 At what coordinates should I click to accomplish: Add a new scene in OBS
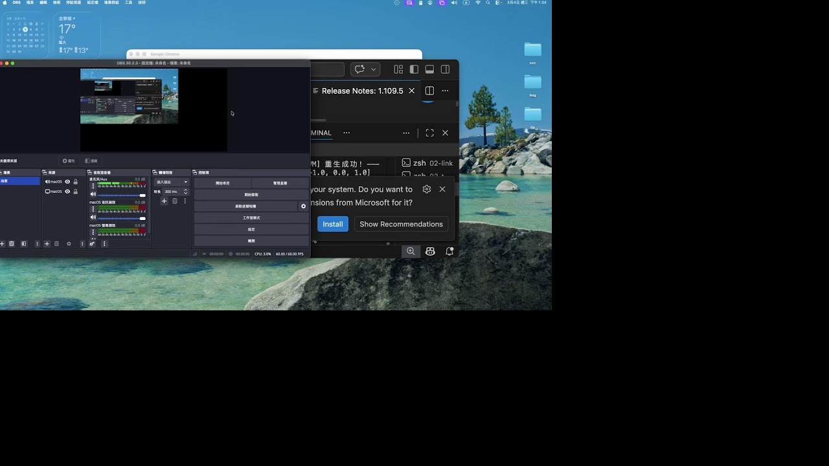[2, 244]
